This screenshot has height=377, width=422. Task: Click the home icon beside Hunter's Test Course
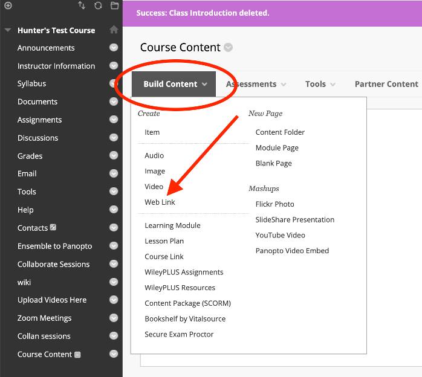[x=114, y=30]
